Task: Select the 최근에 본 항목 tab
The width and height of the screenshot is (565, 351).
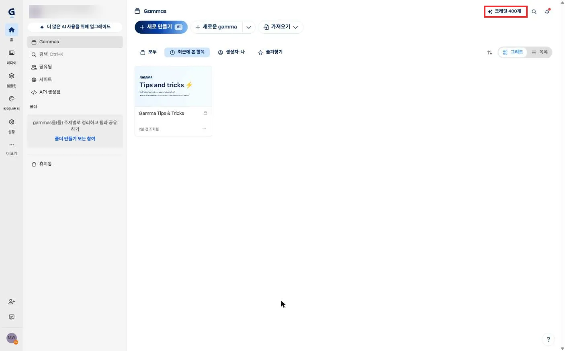Action: (187, 52)
